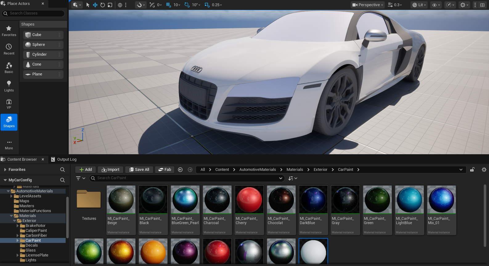
Task: Switch to the Output Log tab
Action: click(x=64, y=159)
